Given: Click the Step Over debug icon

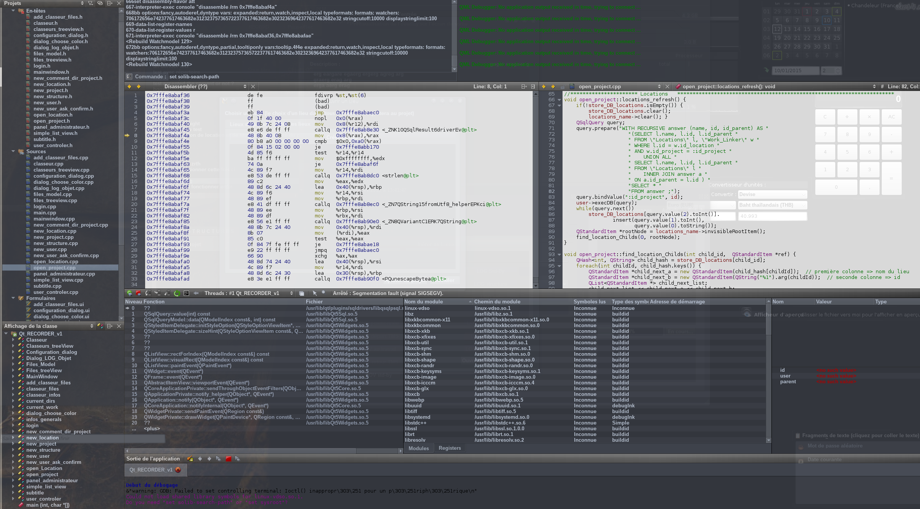Looking at the screenshot, I should click(148, 293).
